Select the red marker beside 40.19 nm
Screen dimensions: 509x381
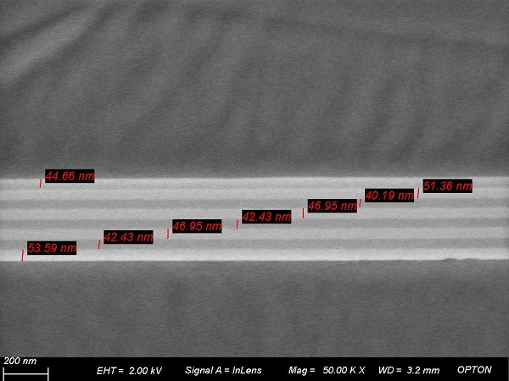[x=361, y=202]
